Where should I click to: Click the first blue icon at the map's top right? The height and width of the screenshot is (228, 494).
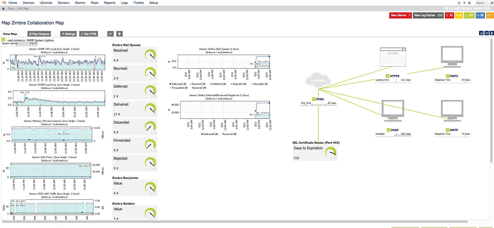[481, 33]
